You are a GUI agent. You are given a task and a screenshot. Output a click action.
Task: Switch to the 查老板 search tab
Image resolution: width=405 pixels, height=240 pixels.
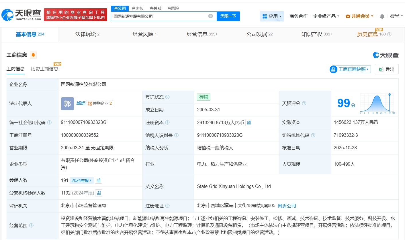point(138,8)
